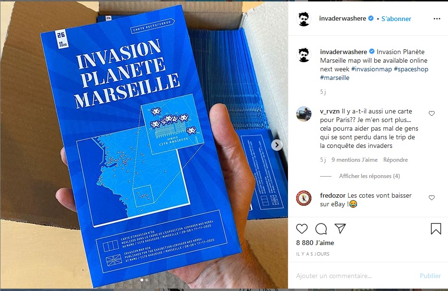448x291 pixels.
Task: Open the #marseille hashtag
Action: coord(334,78)
